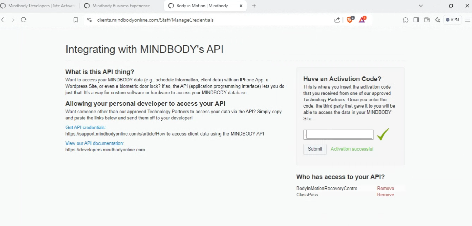Open Brave Shields lion icon
472x226 pixels.
(x=350, y=20)
